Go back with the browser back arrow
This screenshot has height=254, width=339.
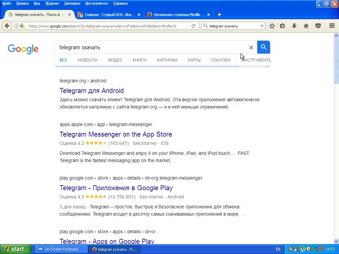point(7,26)
